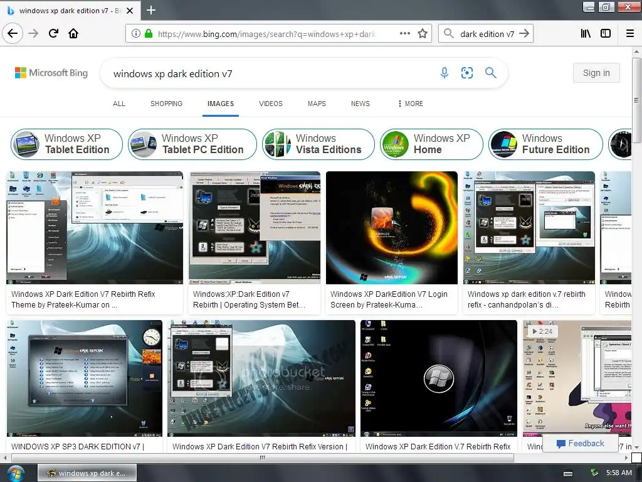The height and width of the screenshot is (482, 642).
Task: Choose the Windows Vista Editions suggestion chip
Action: (x=318, y=144)
